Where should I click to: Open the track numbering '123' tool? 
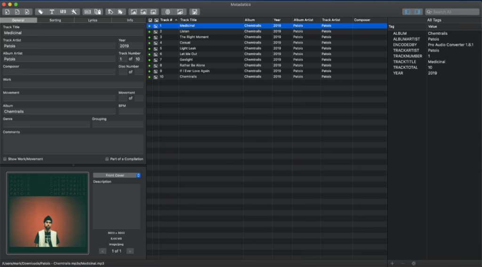63,12
